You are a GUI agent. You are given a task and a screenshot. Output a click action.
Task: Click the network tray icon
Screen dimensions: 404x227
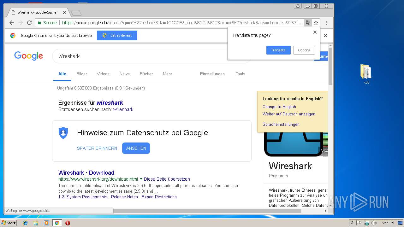[x=366, y=223]
